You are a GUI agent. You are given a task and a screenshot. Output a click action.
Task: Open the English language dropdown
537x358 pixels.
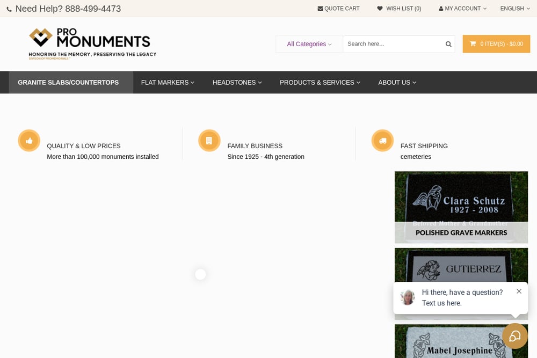coord(515,9)
